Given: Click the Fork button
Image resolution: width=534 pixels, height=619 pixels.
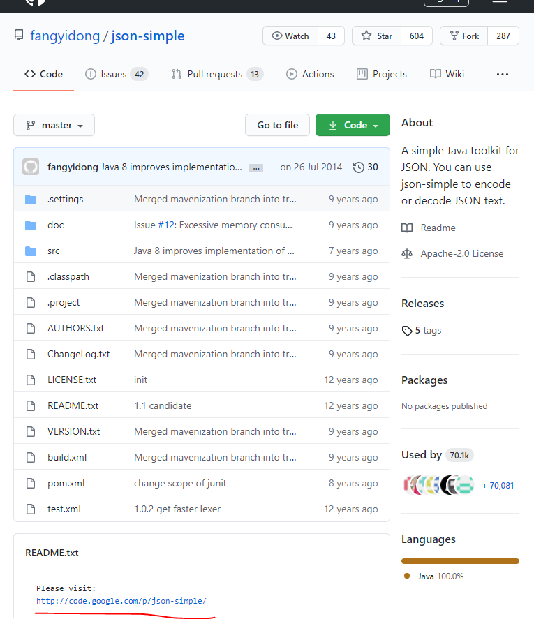Looking at the screenshot, I should click(x=464, y=36).
